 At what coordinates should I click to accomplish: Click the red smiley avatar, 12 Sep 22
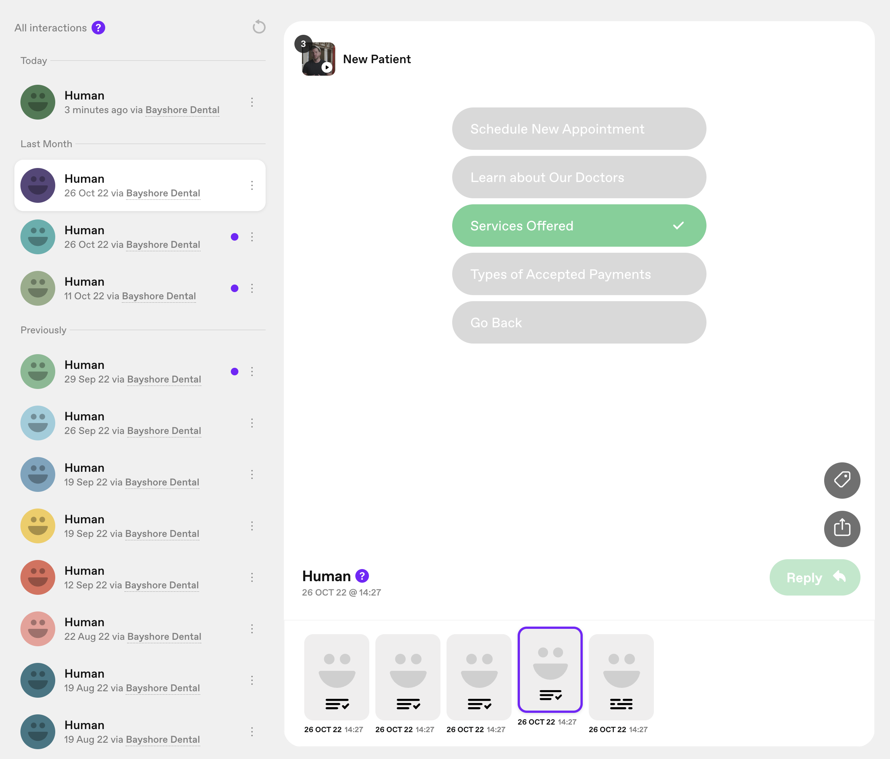[x=38, y=577]
